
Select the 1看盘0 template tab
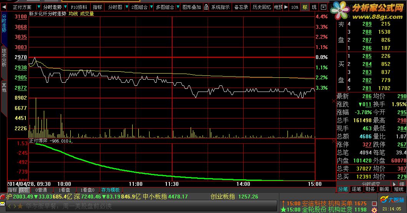(87, 190)
